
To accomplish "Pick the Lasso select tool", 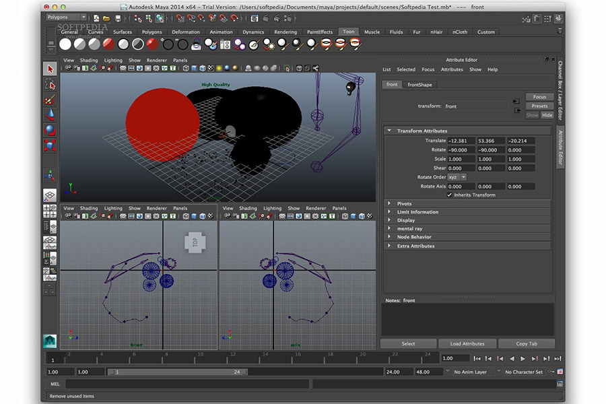I will (50, 85).
